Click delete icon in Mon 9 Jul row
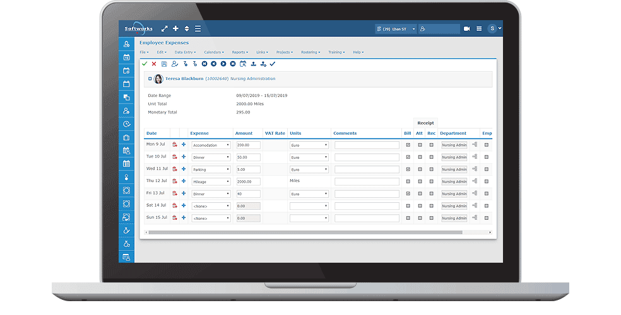This screenshot has width=621, height=315. [x=175, y=145]
